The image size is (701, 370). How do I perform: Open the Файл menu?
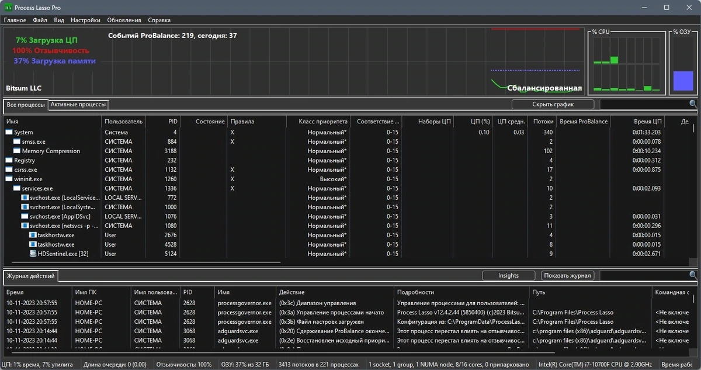[40, 20]
